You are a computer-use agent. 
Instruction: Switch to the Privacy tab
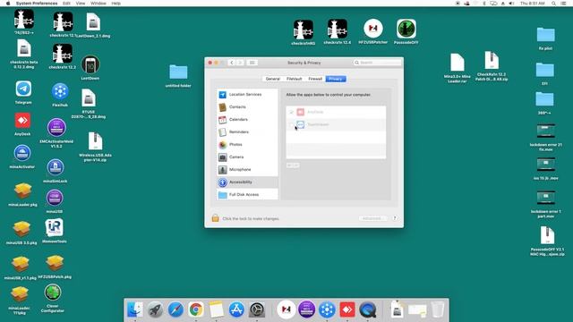(x=336, y=79)
